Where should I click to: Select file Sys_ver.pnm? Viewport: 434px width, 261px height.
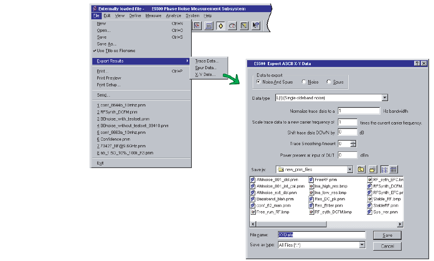[383, 212]
